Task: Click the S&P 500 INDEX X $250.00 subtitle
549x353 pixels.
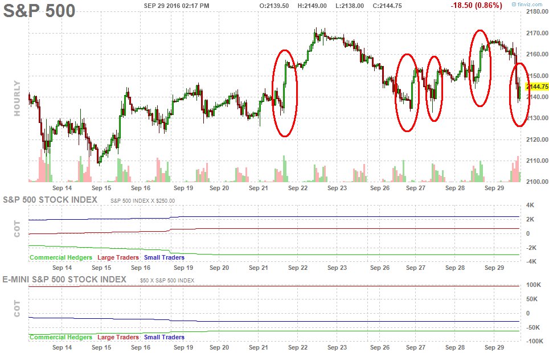Action: tap(142, 201)
